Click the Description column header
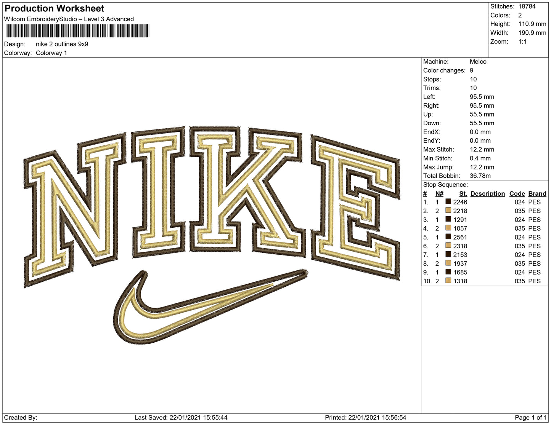The width and height of the screenshot is (551, 423). click(488, 193)
